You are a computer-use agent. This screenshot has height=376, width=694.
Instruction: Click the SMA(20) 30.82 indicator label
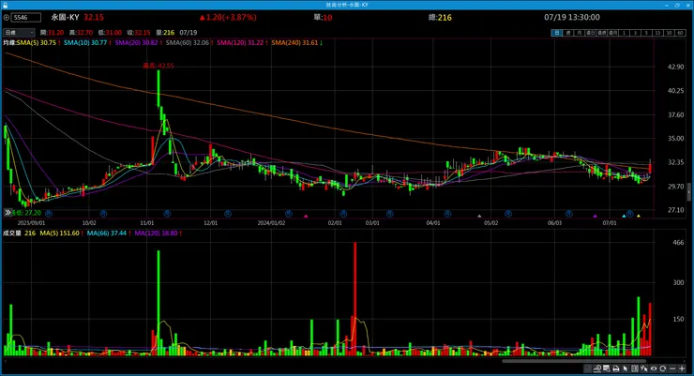click(136, 42)
